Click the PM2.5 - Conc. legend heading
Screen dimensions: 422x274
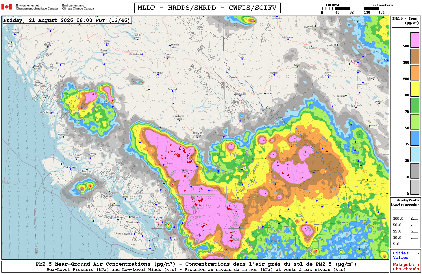pyautogui.click(x=406, y=20)
